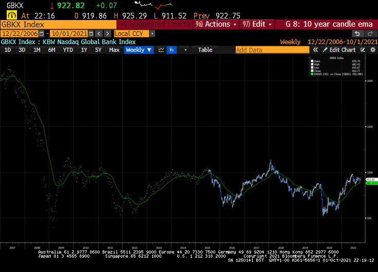Screen dimensions: 378x272
Task: Click the Add Data input field
Action: (272, 50)
